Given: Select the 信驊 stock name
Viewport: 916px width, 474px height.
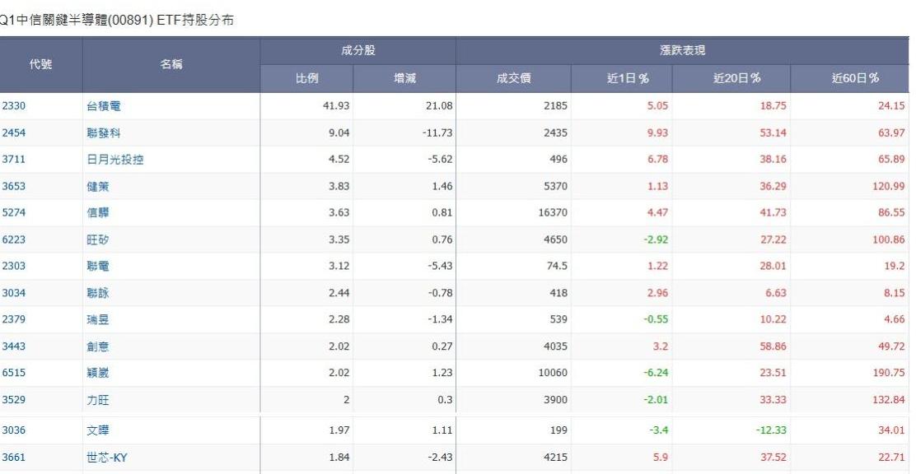Looking at the screenshot, I should click(97, 213).
